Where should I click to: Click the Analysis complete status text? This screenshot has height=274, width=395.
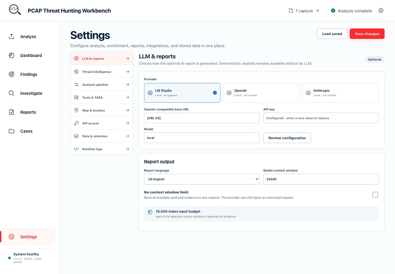(x=355, y=11)
